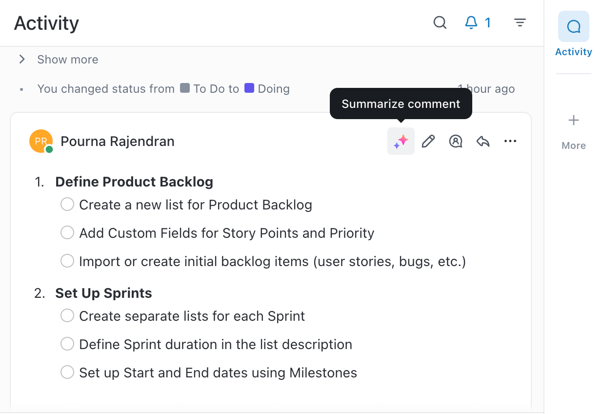Tick 'Define Sprint duration in the list description'
The width and height of the screenshot is (603, 414).
click(67, 344)
